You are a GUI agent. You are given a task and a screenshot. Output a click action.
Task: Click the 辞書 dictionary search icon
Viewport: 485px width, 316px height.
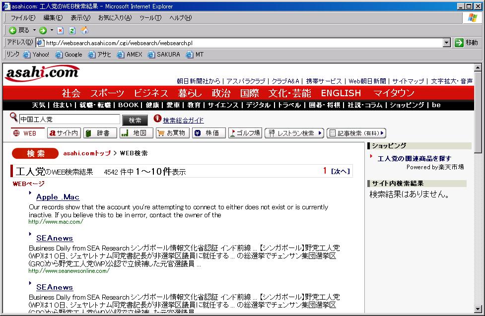[x=100, y=133]
